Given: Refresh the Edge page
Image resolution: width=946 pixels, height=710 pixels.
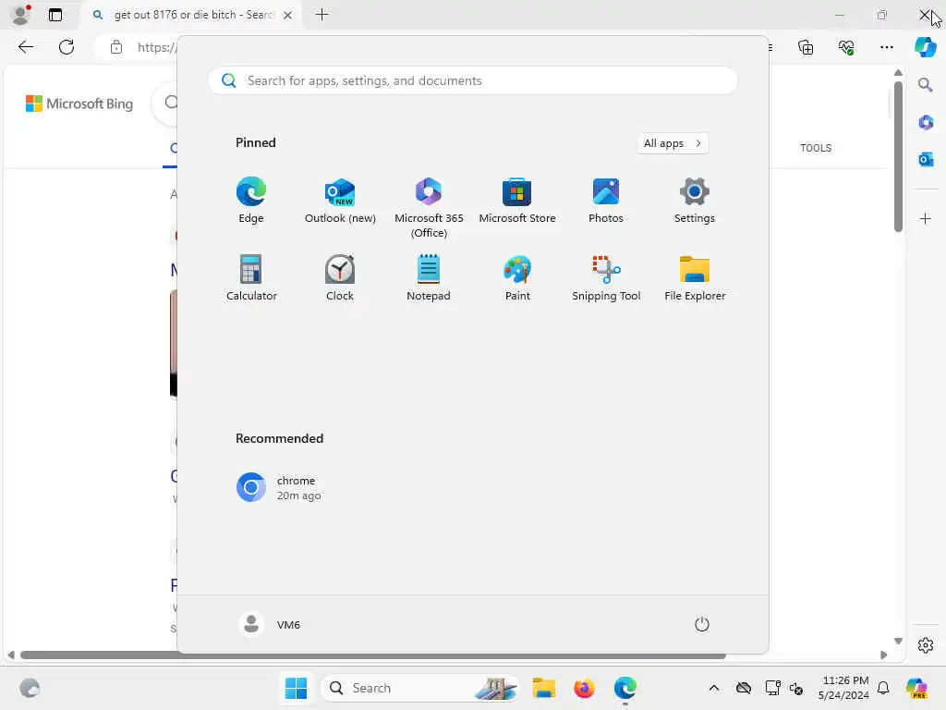Looking at the screenshot, I should [x=67, y=47].
